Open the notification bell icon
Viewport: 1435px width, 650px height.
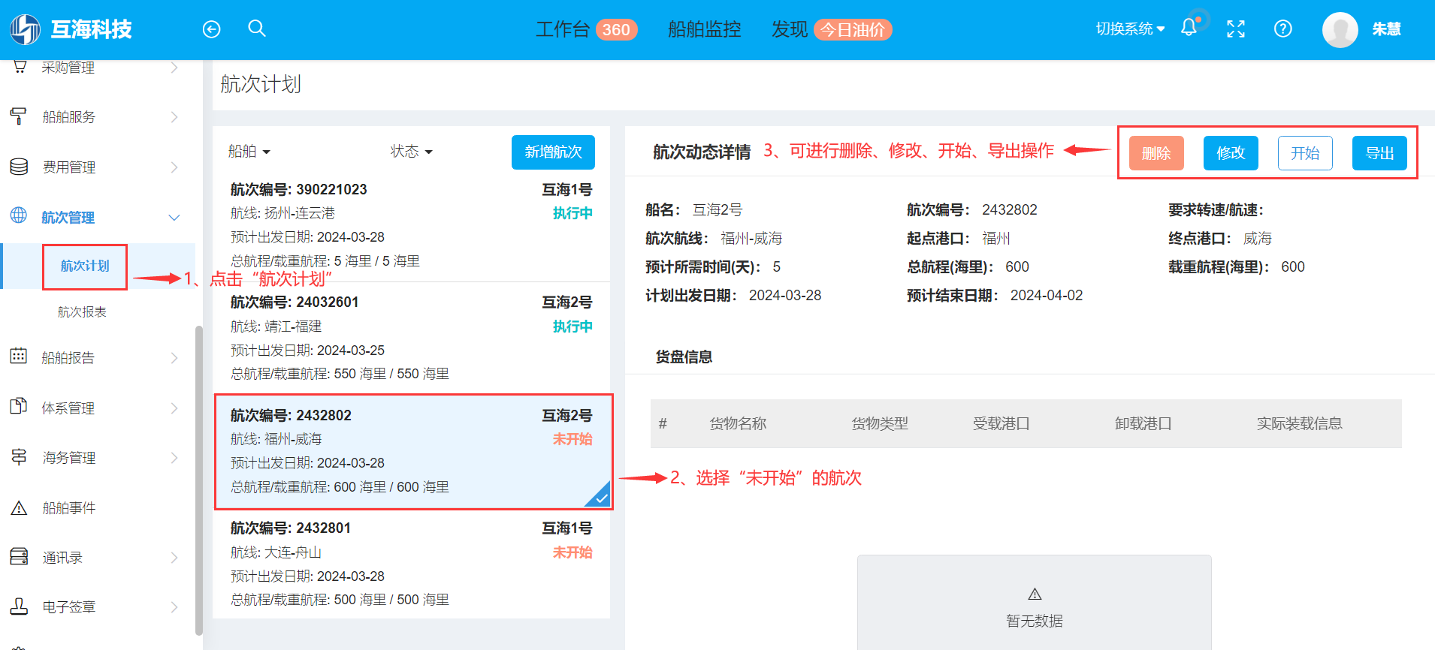pyautogui.click(x=1189, y=28)
